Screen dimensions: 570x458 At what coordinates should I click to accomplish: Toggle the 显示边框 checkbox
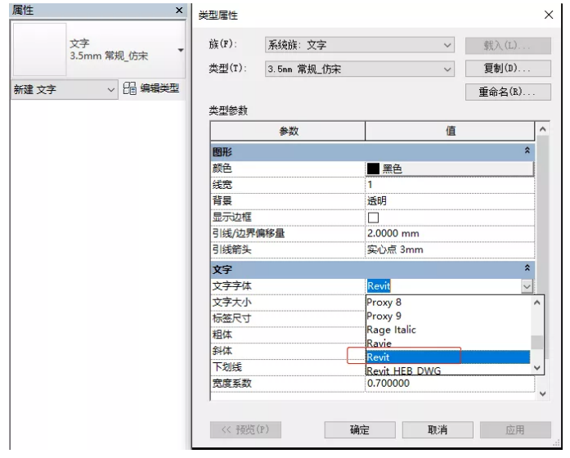(374, 218)
